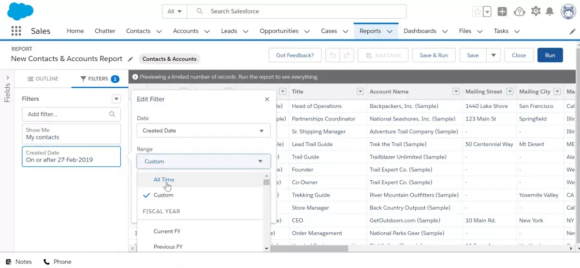
Task: Open the Setup gear icon
Action: pos(535,11)
